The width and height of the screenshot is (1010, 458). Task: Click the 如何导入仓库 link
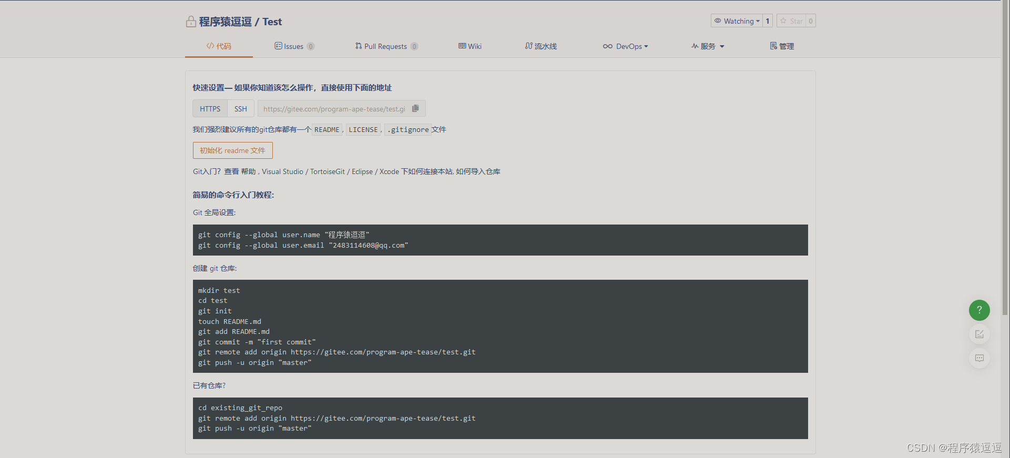coord(478,171)
